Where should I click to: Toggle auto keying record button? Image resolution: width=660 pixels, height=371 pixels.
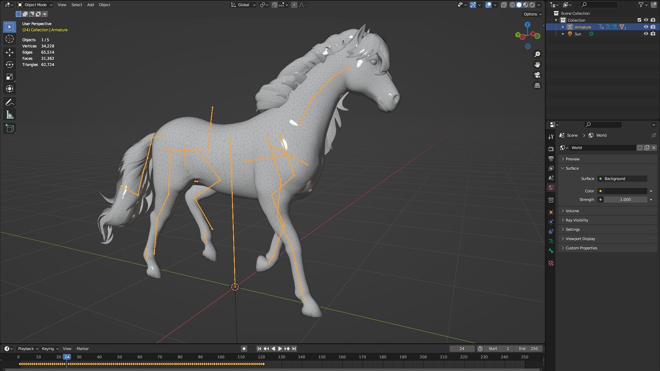pos(244,349)
